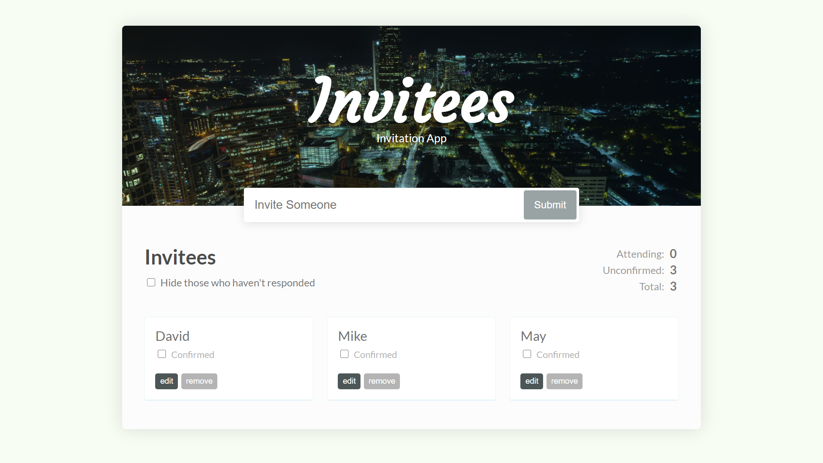Click the Unconfirmed count value
Viewport: 823px width, 463px height.
pos(673,270)
